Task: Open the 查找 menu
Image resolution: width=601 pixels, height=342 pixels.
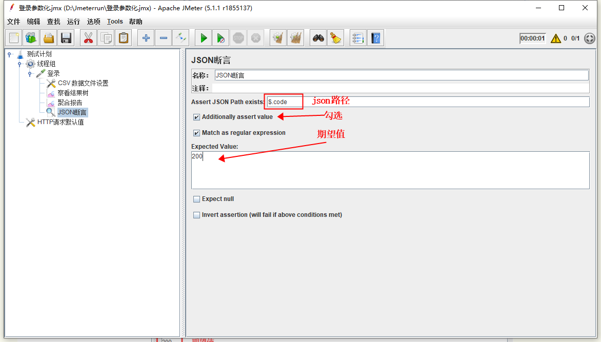Action: 53,22
